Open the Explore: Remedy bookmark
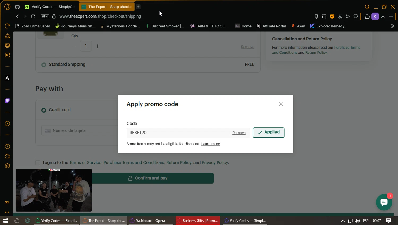The width and height of the screenshot is (398, 225). tap(329, 26)
